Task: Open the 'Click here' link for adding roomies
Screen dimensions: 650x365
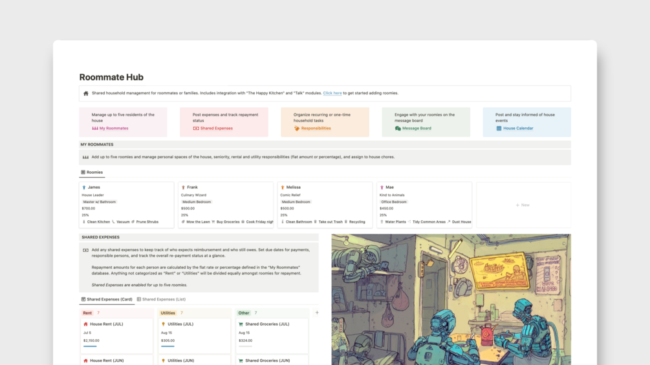Action: click(332, 93)
